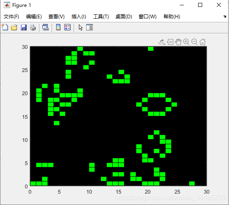
Task: Click the isolated green cell near top right
Action: pos(151,49)
